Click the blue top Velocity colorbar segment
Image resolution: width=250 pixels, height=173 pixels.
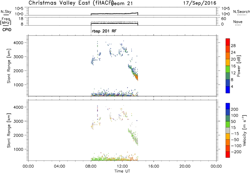[228, 106]
